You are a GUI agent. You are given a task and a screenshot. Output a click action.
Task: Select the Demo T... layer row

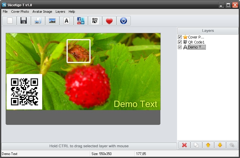tap(197, 47)
